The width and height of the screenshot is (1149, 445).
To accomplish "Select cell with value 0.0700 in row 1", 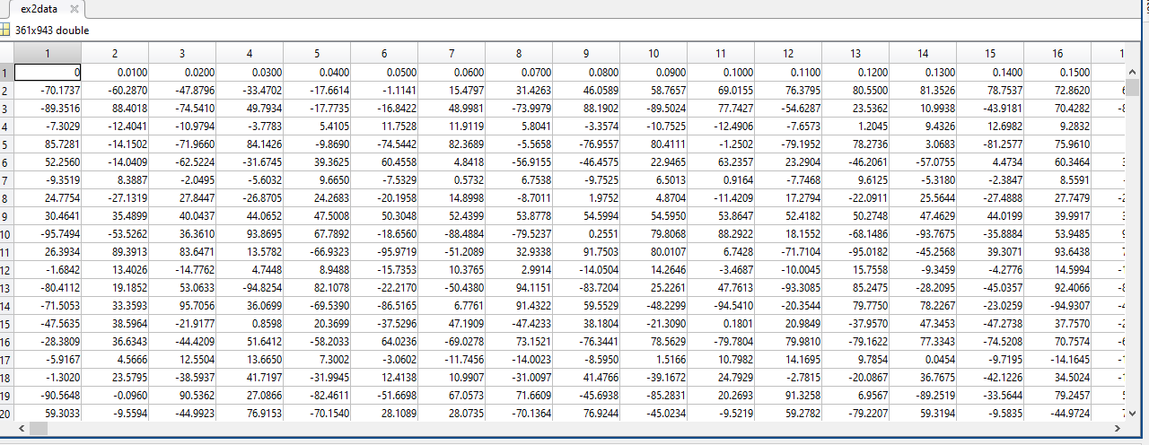I will coord(520,73).
